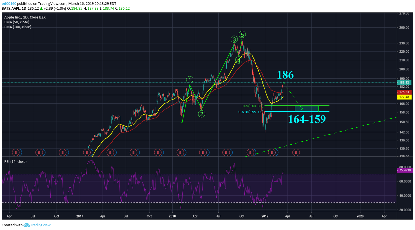Click the 0.5(164.38) Fibonacci level label
Image resolution: width=415 pixels, height=230 pixels.
pos(253,106)
